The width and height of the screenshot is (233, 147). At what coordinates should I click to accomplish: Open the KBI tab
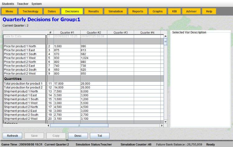174,11
